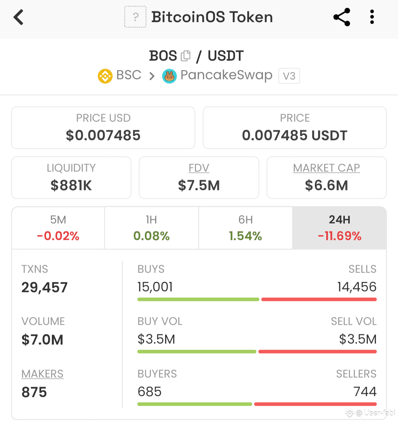Tap the token placeholder question-mark image

pyautogui.click(x=135, y=17)
